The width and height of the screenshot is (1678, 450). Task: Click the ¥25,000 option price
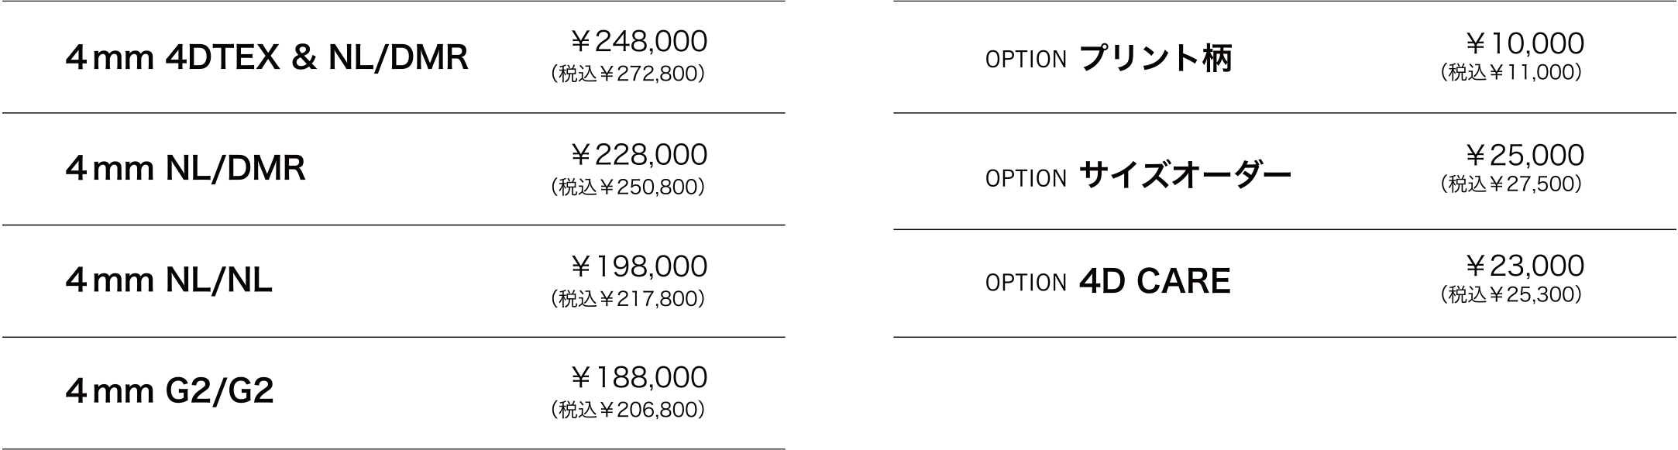(x=1525, y=156)
